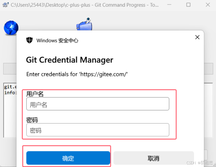Click the git.exe log output area
The width and height of the screenshot is (216, 167).
coord(10,110)
